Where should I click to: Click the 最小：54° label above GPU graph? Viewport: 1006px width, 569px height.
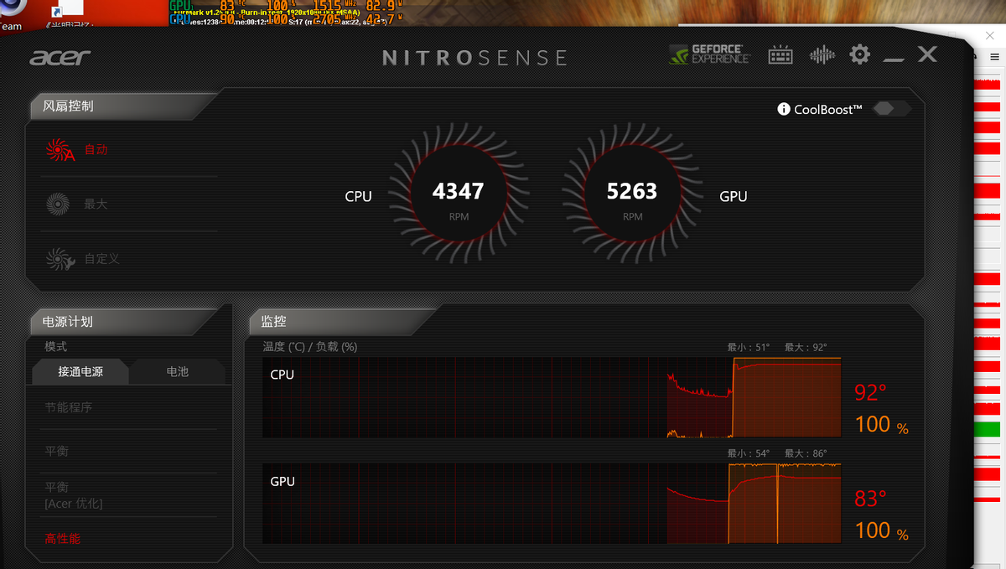(x=749, y=453)
